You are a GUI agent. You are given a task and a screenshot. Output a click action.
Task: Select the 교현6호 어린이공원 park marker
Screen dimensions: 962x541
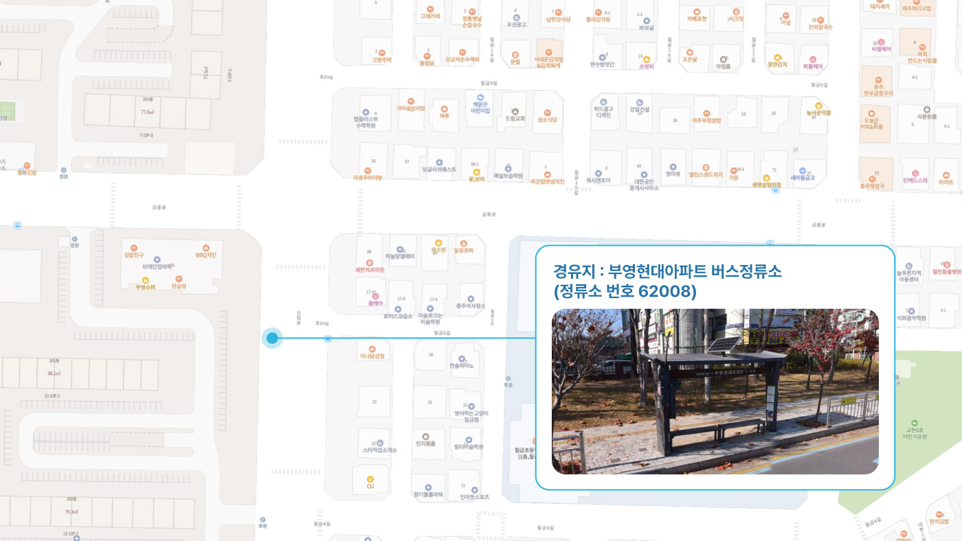click(x=914, y=423)
